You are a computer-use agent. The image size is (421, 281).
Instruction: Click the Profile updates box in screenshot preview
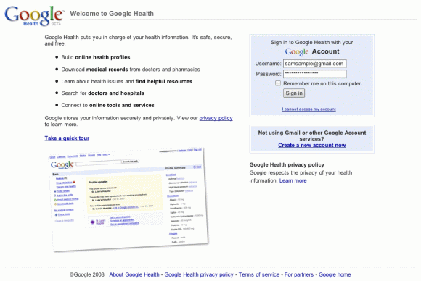tap(124, 193)
